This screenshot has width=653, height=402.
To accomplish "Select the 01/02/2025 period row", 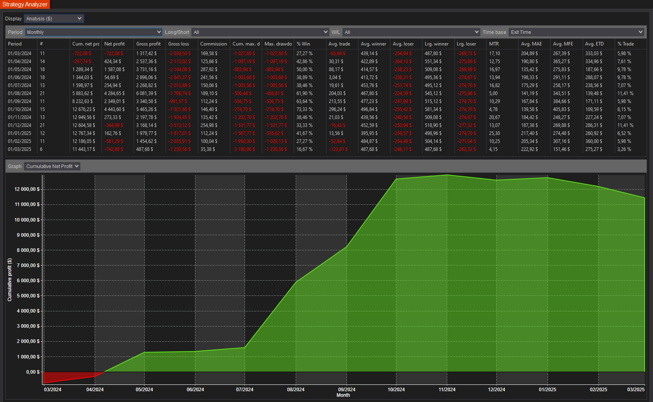I will [x=326, y=141].
